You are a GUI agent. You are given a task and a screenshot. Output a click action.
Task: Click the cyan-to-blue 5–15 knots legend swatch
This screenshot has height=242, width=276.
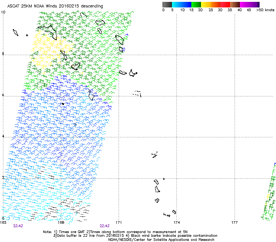pos(182,4)
